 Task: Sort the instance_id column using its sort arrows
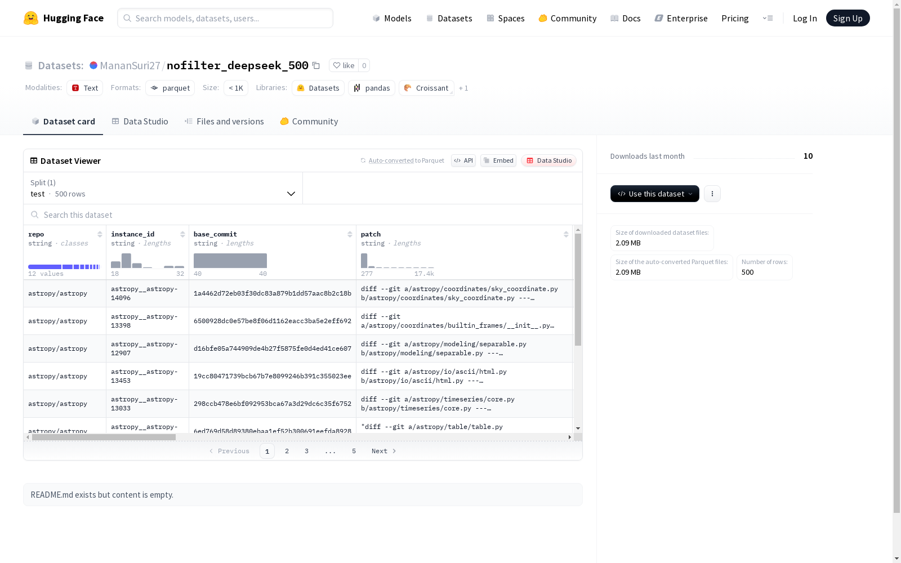click(x=182, y=234)
